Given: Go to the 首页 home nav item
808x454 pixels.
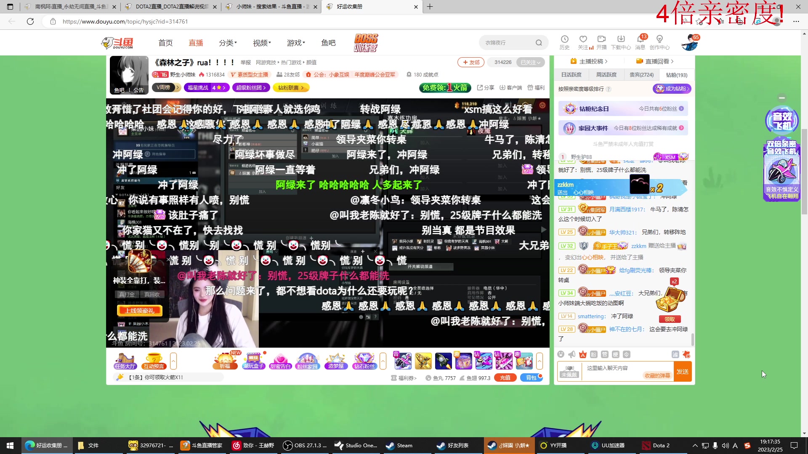Looking at the screenshot, I should click(x=165, y=43).
